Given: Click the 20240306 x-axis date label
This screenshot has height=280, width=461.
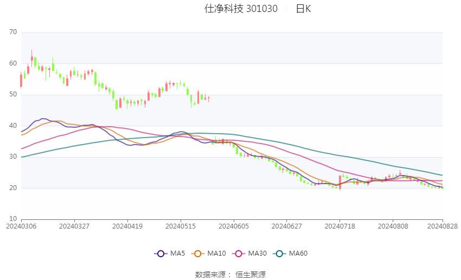Looking at the screenshot, I should (21, 226).
